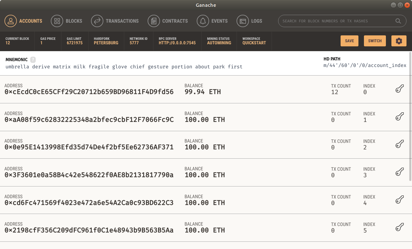Click the search magnifier icon

click(x=398, y=21)
